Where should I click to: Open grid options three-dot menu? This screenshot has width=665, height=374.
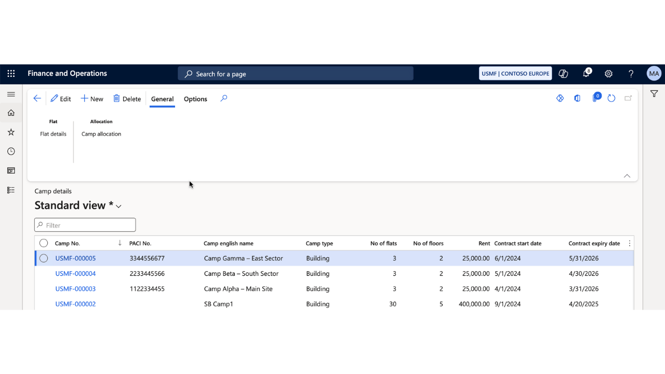[630, 243]
